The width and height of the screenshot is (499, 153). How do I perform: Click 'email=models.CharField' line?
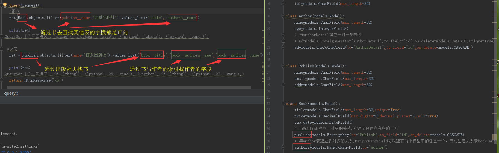click(334, 79)
